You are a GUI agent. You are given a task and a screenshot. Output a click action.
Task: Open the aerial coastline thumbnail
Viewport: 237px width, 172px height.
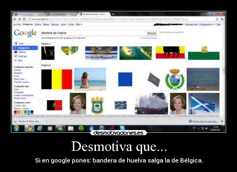[136, 53]
